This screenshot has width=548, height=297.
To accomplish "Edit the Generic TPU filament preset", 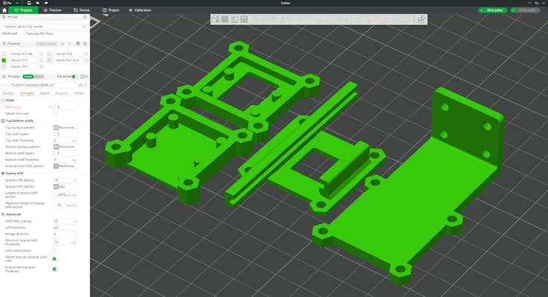I will (x=41, y=66).
